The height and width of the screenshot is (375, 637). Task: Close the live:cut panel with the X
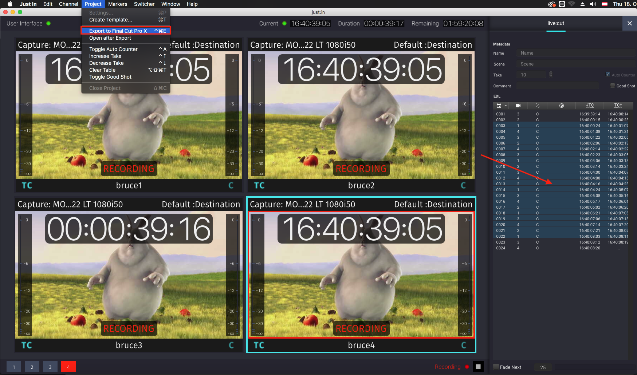[x=630, y=23]
